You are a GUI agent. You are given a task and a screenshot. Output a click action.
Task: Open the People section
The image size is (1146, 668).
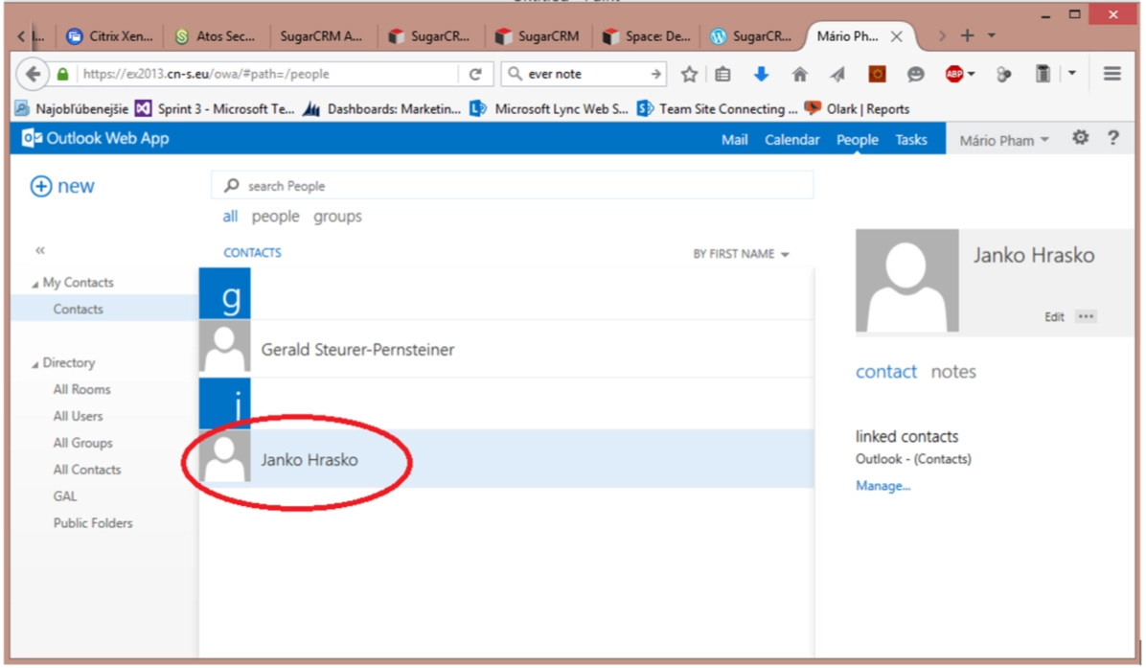coord(858,140)
